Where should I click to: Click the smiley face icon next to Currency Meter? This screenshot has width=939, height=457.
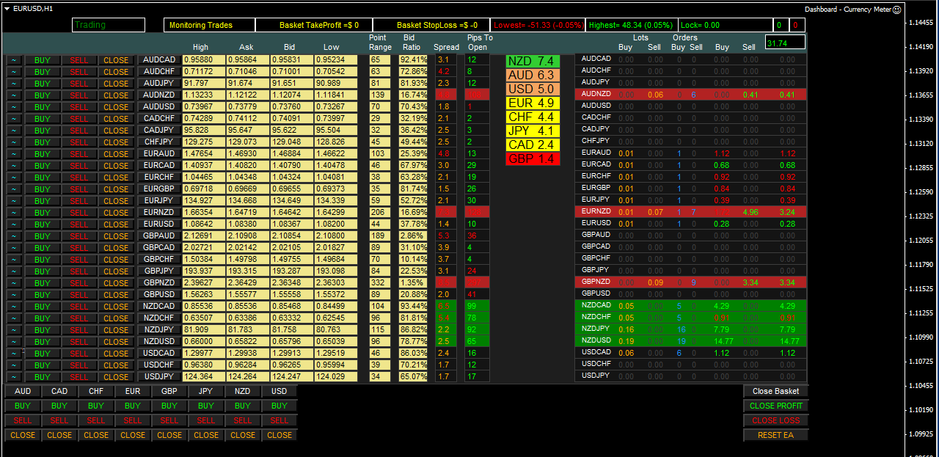tap(896, 10)
